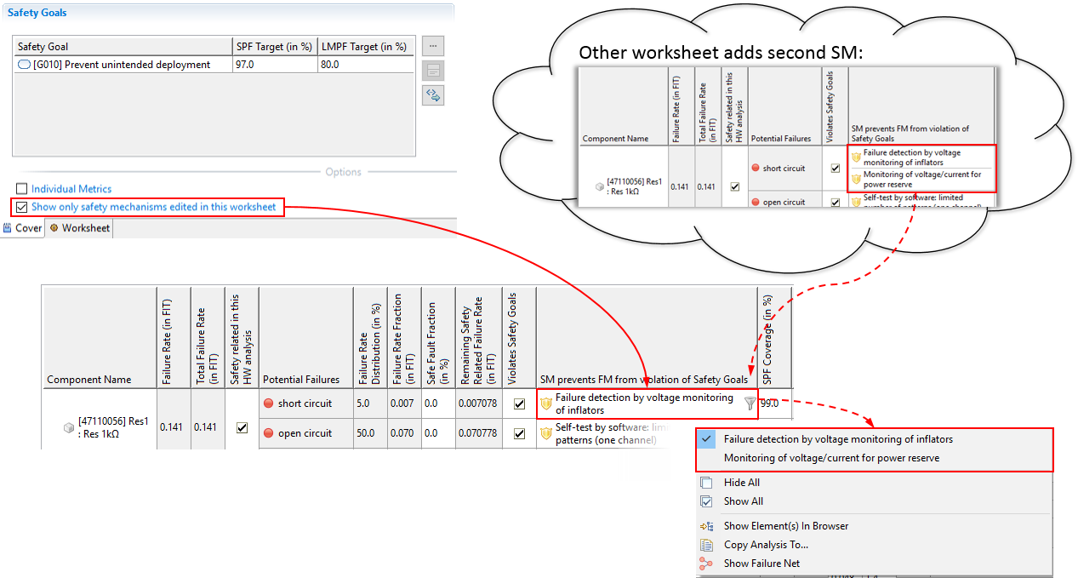Click the Safety Goal oval icon for G010
This screenshot has width=1078, height=578.
pyautogui.click(x=24, y=65)
